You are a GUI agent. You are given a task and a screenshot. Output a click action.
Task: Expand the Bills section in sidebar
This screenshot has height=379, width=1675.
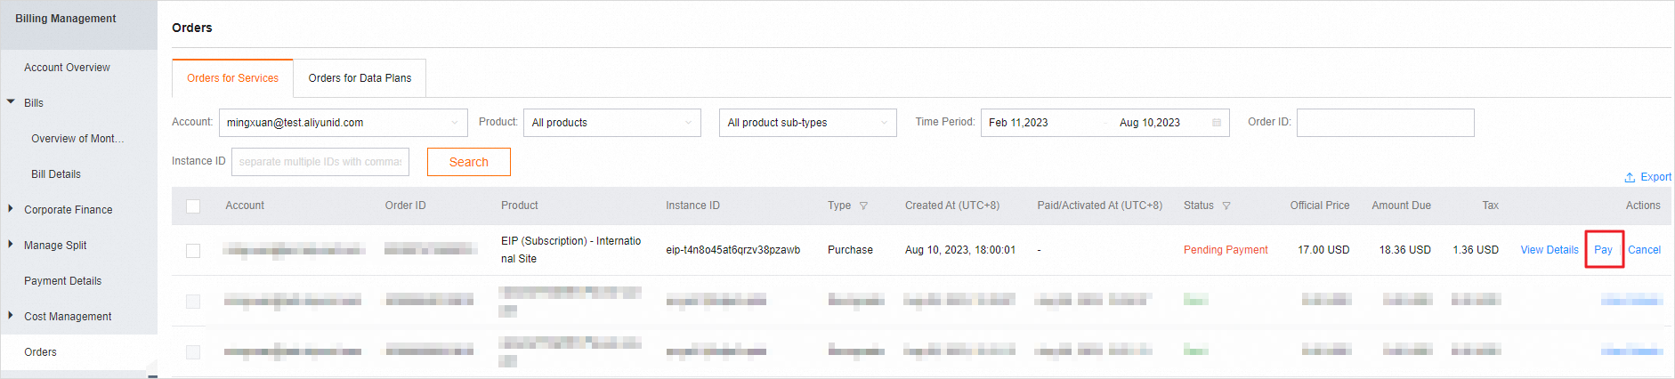click(12, 102)
